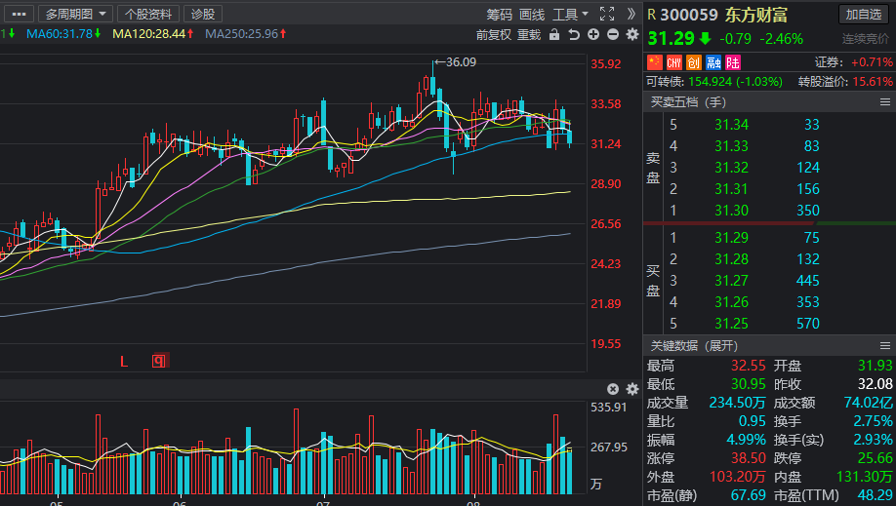Expand 关键数据 (展开) header

coord(694,345)
